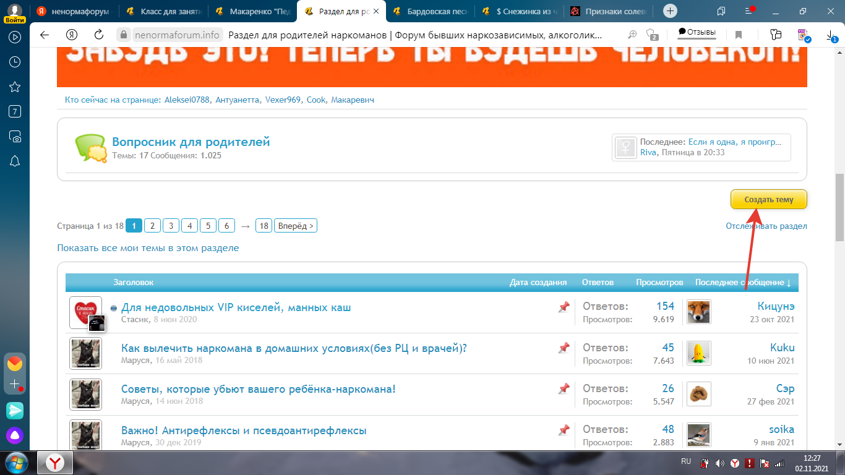Switch to the Бардовская песня tab

tap(434, 11)
